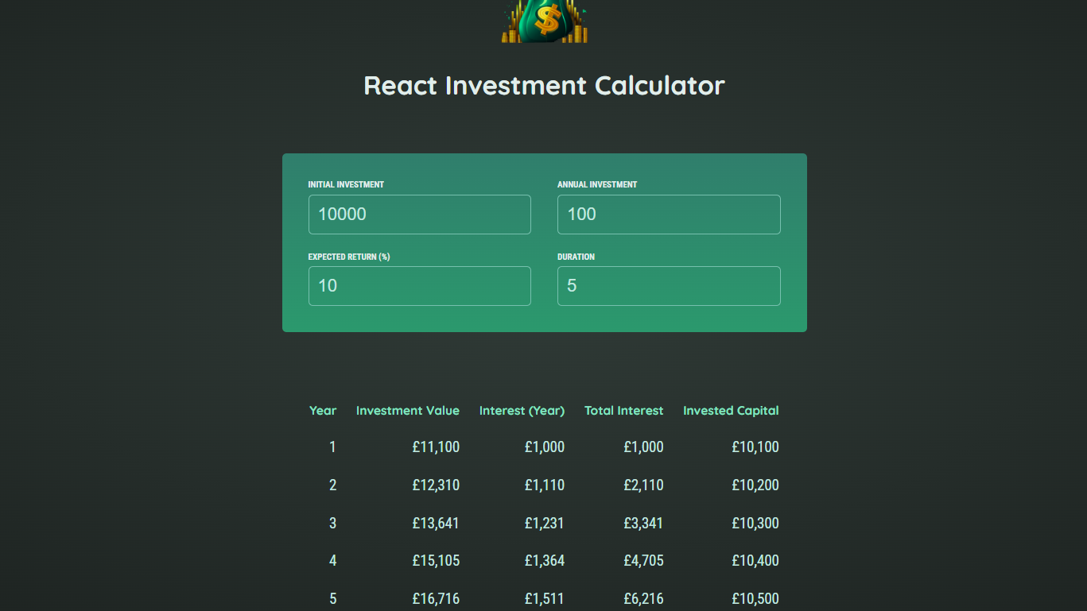Click the Duration label
Image resolution: width=1087 pixels, height=611 pixels.
(x=576, y=257)
